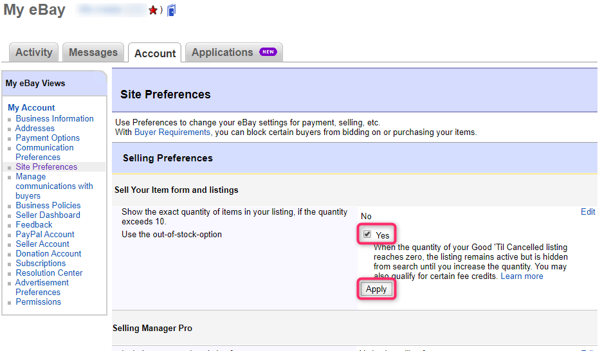Open Resolution Center
Image resolution: width=602 pixels, height=351 pixels.
tap(49, 273)
